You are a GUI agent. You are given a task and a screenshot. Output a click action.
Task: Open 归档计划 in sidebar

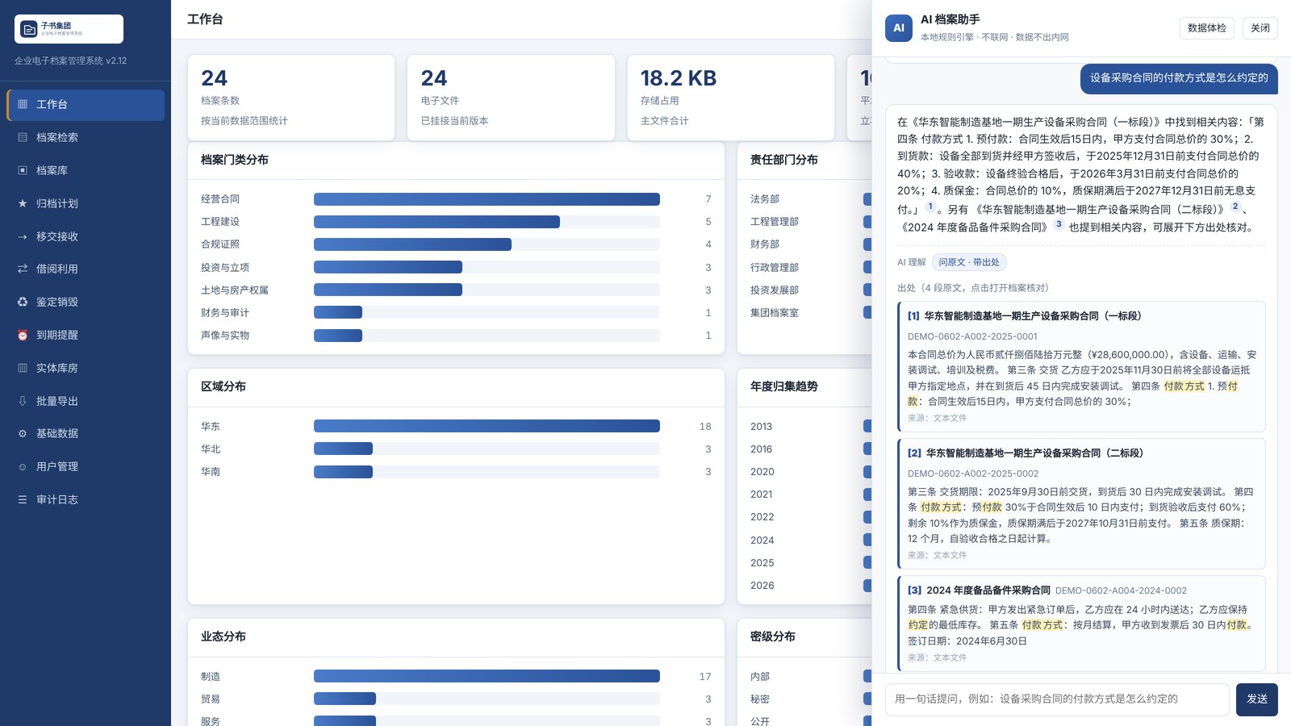tap(86, 204)
